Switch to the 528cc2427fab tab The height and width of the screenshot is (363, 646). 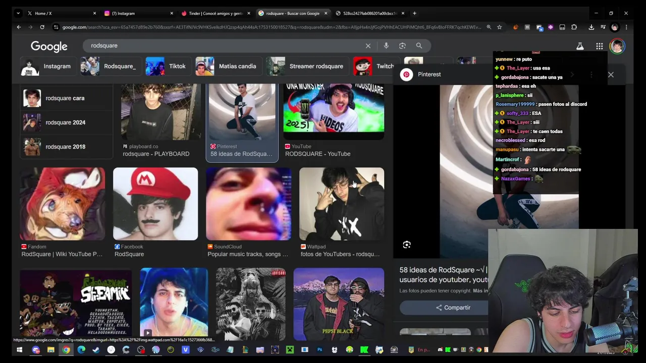[x=369, y=13]
